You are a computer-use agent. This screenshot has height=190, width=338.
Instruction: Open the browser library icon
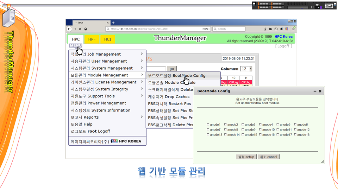point(270,29)
